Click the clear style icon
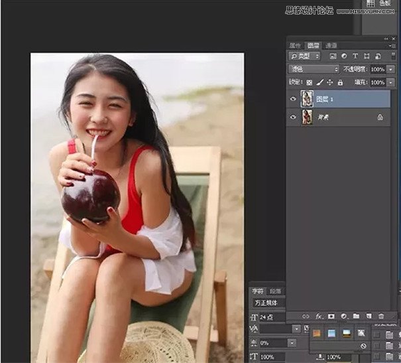The width and height of the screenshot is (401, 363). coord(363,346)
